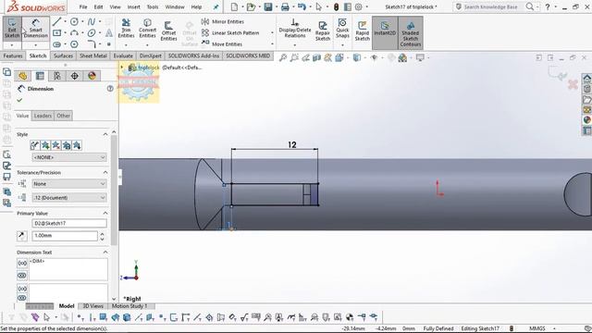Open the Insert menu
Screen dimensions: 592x333
click(x=133, y=6)
